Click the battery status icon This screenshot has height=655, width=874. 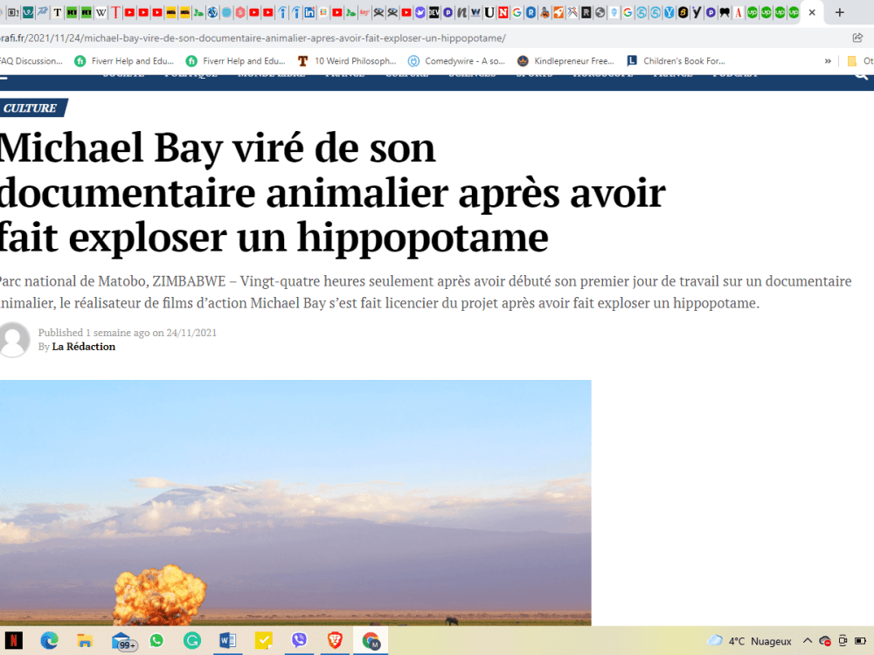pos(861,641)
